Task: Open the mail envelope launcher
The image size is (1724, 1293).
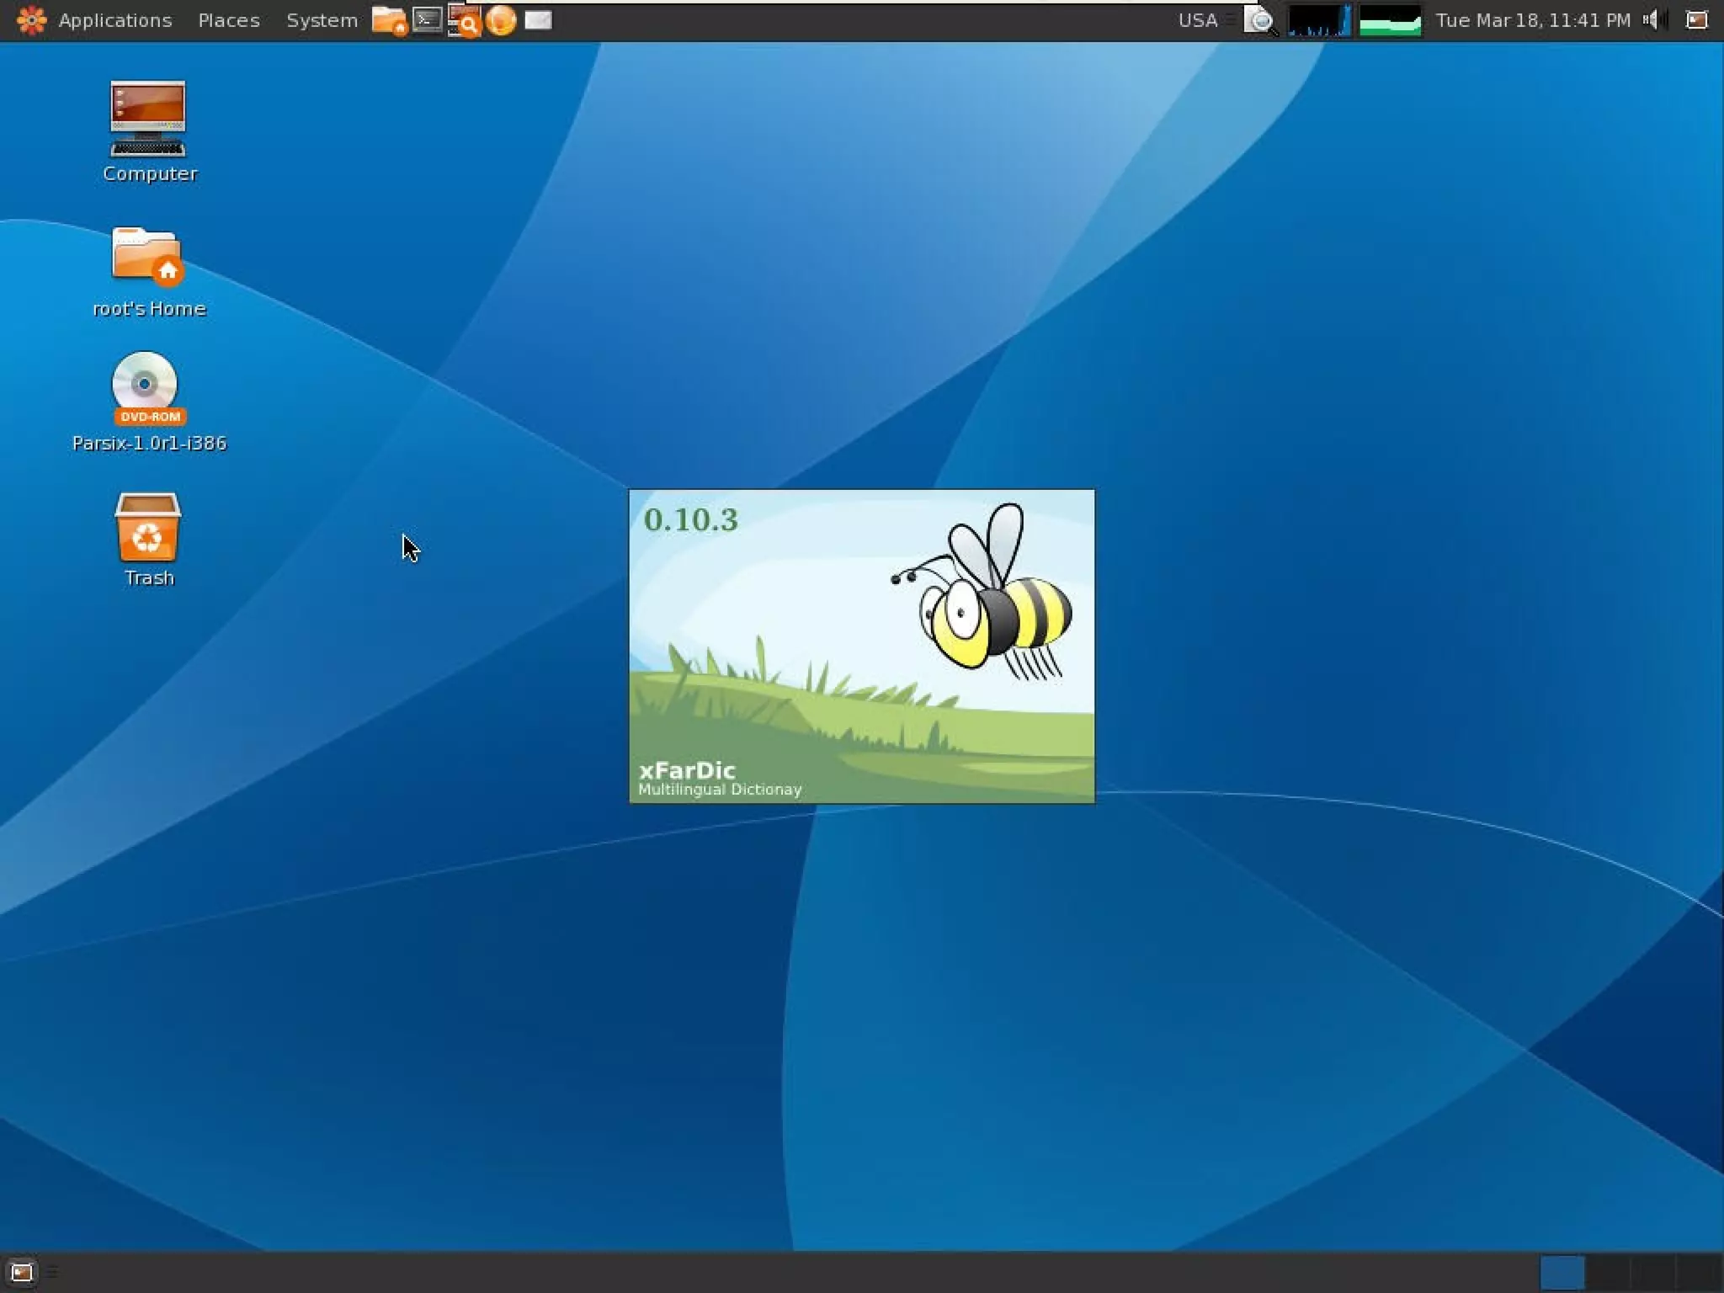Action: point(538,20)
